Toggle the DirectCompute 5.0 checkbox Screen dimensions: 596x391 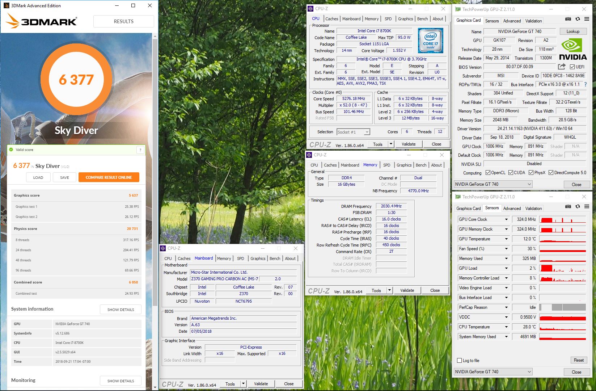click(x=551, y=173)
